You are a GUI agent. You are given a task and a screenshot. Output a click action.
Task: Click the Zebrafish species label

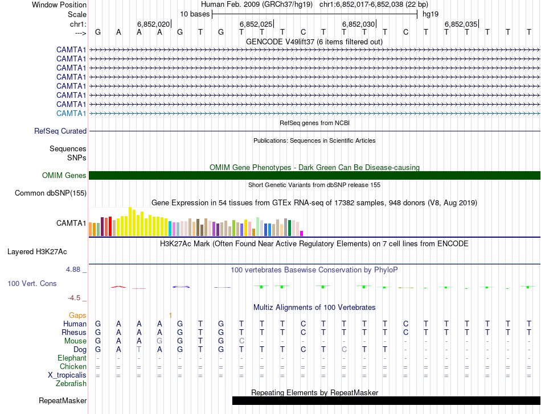(x=71, y=384)
